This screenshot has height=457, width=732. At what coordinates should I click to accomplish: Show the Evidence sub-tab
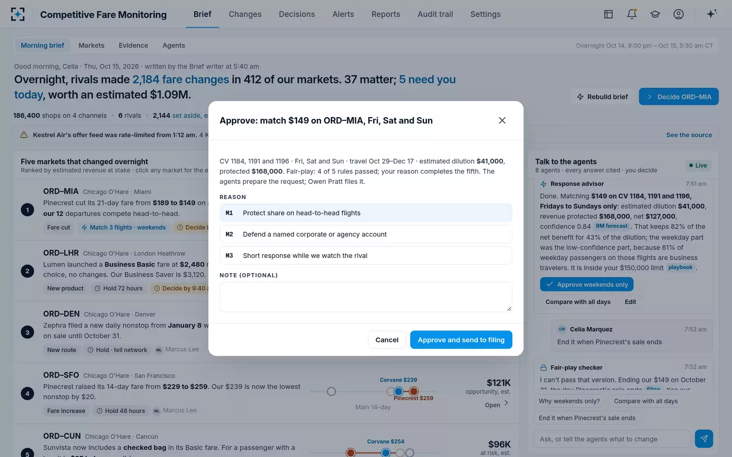click(x=134, y=46)
